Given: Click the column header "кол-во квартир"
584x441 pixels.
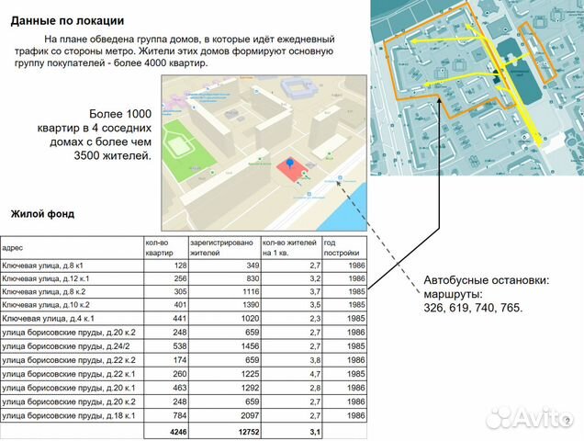Looking at the screenshot, I should click(166, 248).
